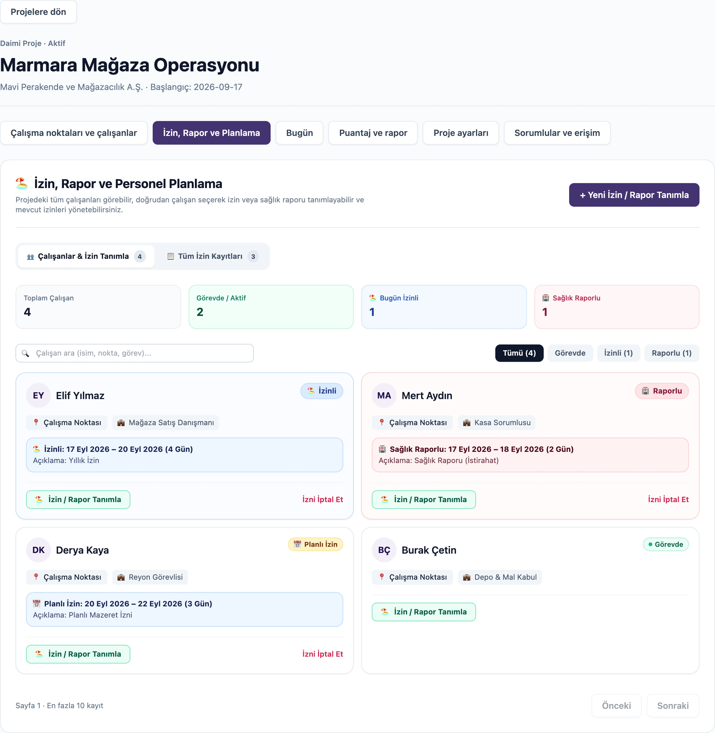Screen dimensions: 715x733
Task: Define leave for Elif Yılmaz
Action: click(x=78, y=499)
